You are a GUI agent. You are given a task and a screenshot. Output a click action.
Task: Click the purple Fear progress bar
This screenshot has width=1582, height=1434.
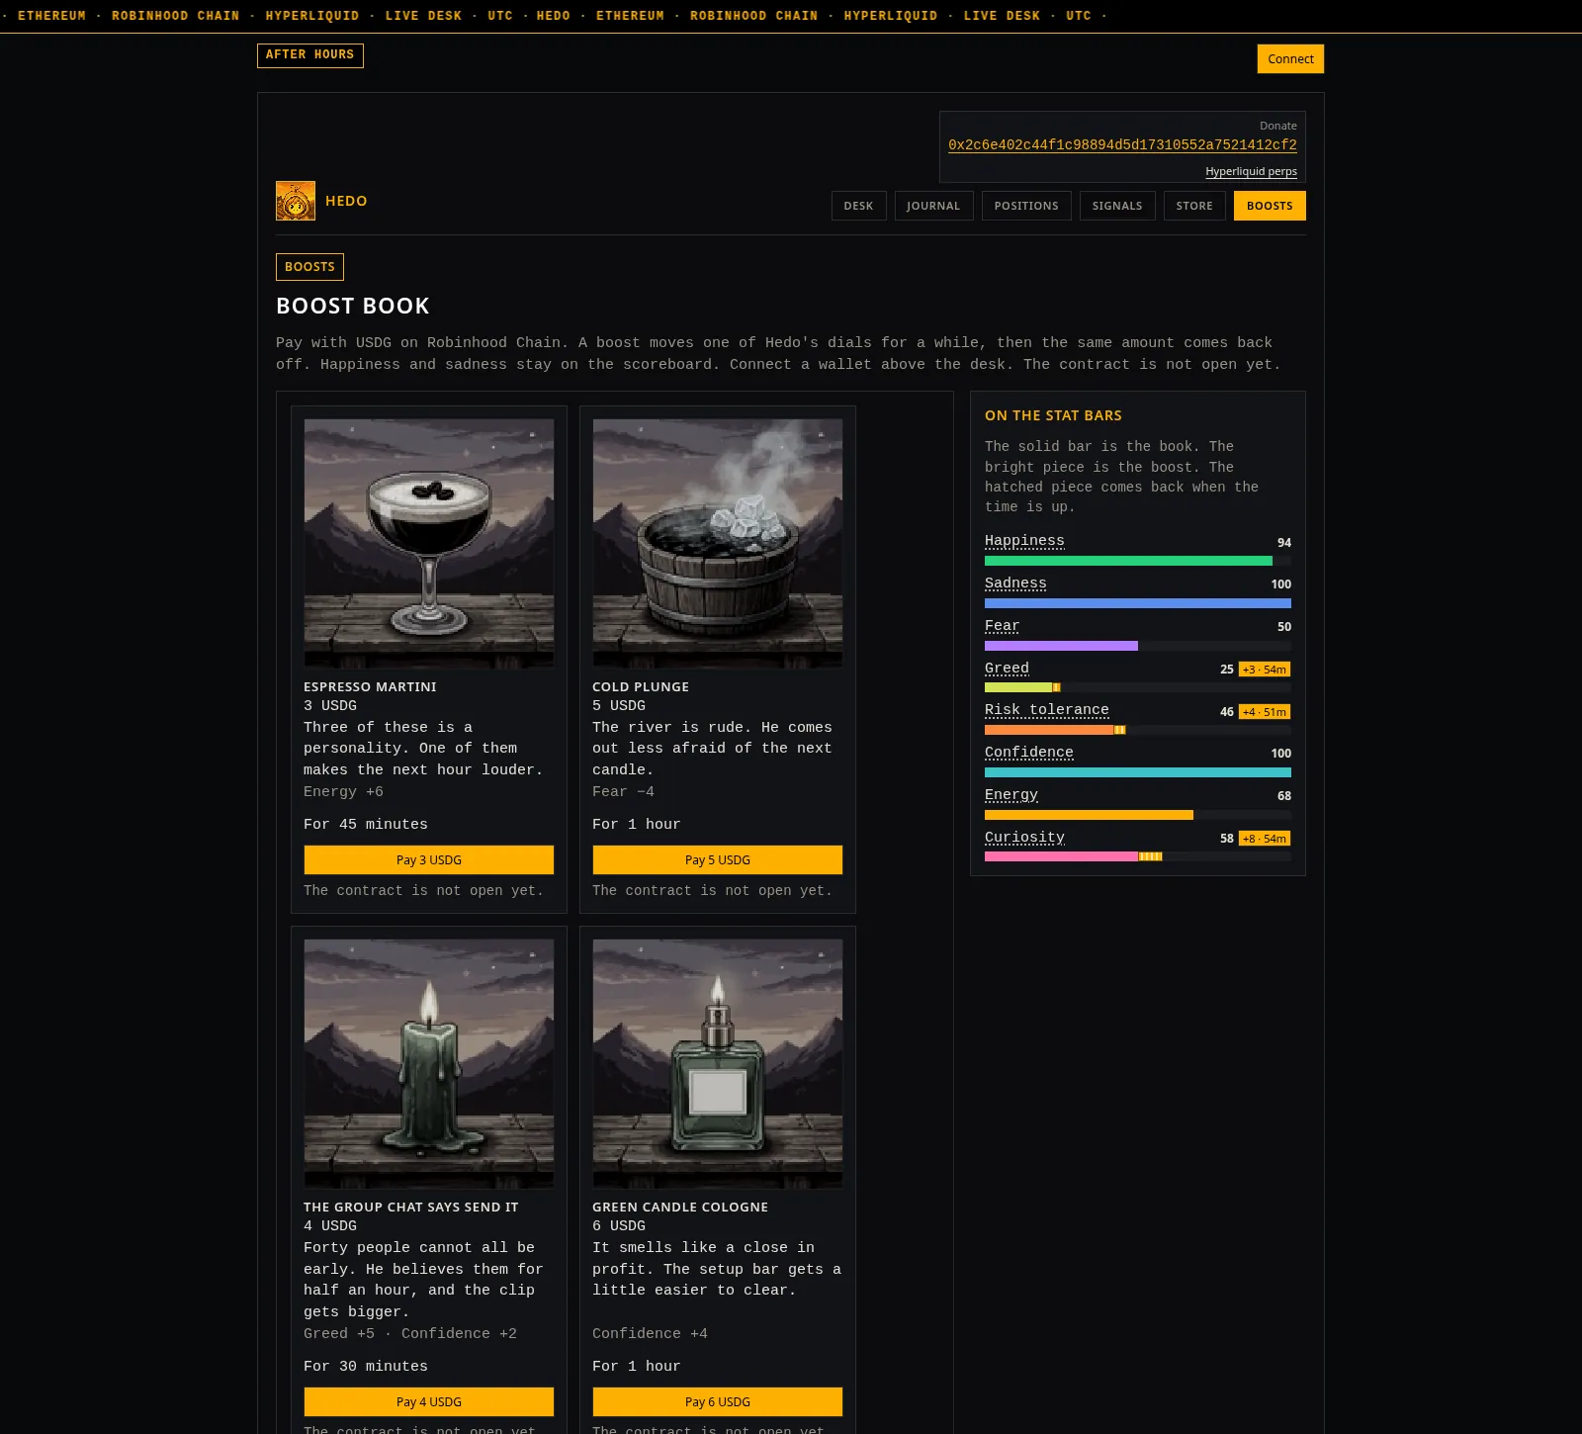[1061, 646]
